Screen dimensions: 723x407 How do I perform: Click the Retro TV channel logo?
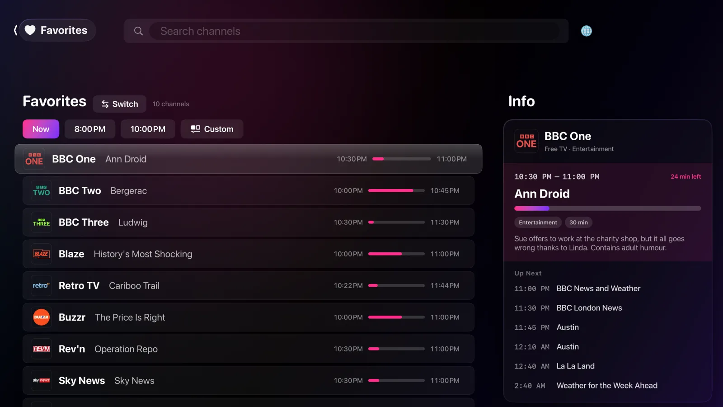point(42,286)
